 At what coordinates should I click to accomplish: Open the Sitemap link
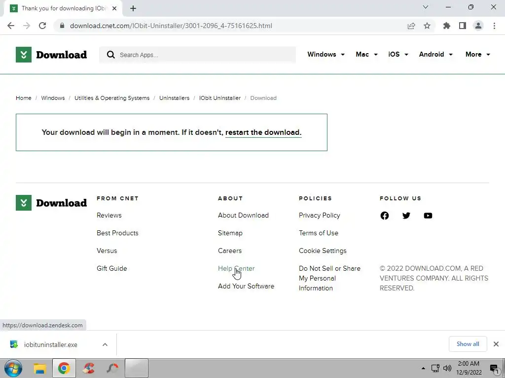click(x=230, y=233)
